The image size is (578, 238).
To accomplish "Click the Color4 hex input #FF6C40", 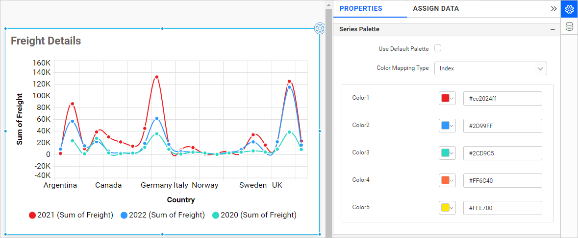I will tap(502, 180).
